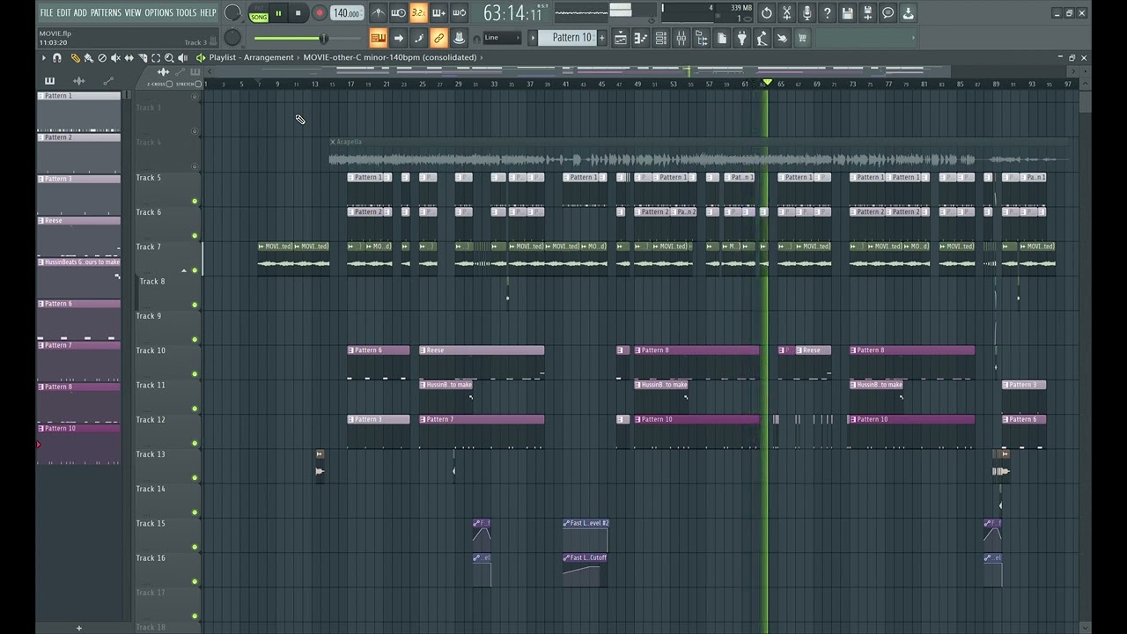Click the main pitch knob
The image size is (1127, 634).
pyautogui.click(x=232, y=38)
